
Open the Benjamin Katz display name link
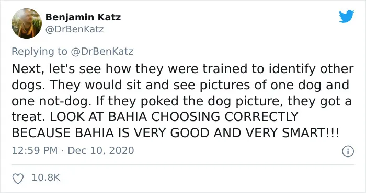coord(83,17)
